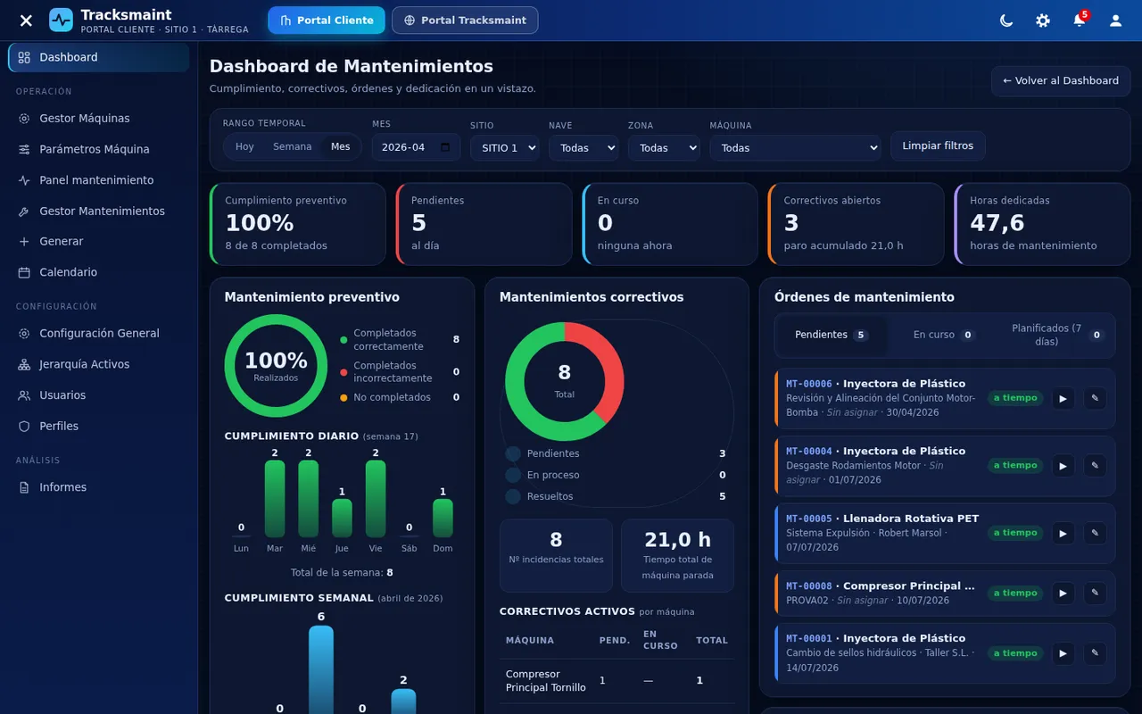Open the month picker calendar icon
Screen dimensions: 1142x714
(x=445, y=147)
